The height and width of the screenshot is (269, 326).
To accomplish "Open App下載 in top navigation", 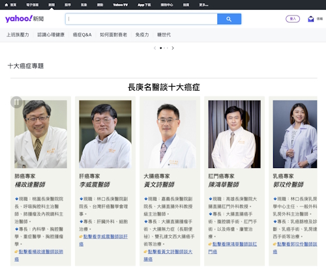I will point(144,5).
